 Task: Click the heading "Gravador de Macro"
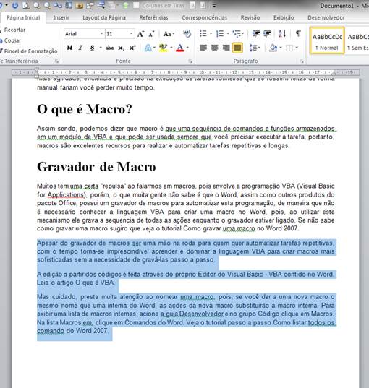(96, 166)
